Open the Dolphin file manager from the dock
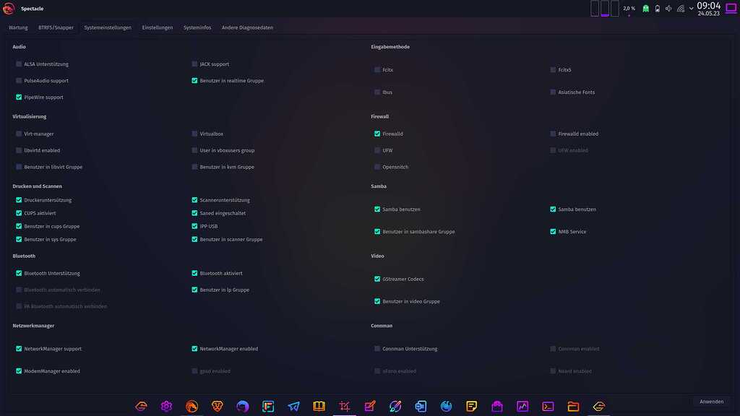The width and height of the screenshot is (740, 416). coord(572,406)
